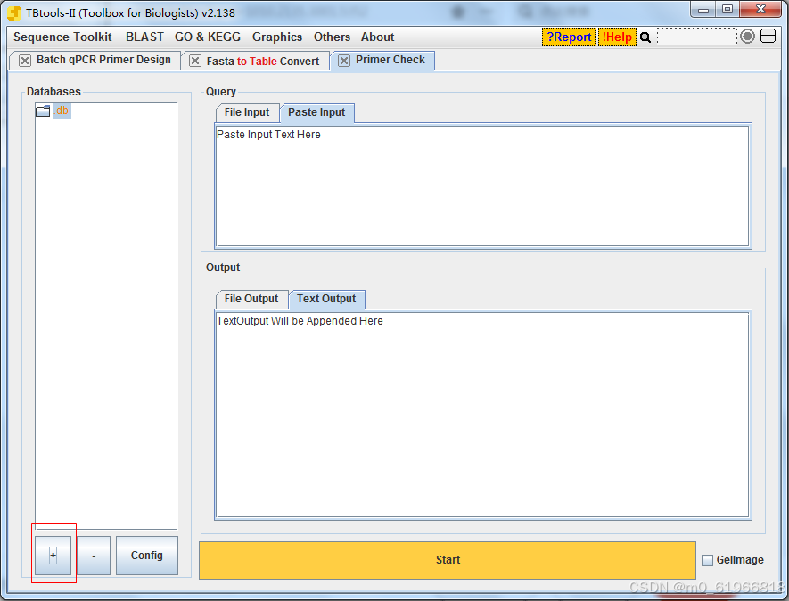Open the Others menu
The width and height of the screenshot is (789, 601).
tap(332, 37)
